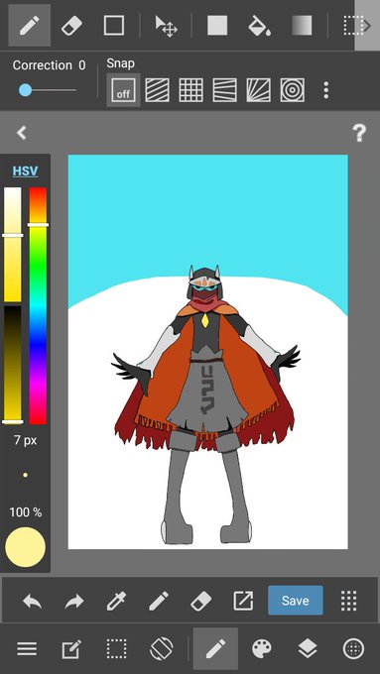Select the eraser in shortcut bar

[201, 601]
